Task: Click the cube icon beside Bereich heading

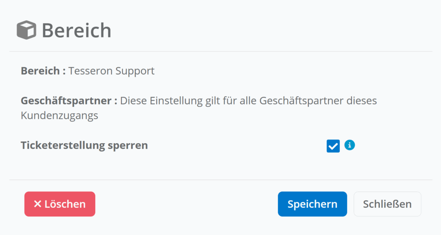Action: pyautogui.click(x=27, y=30)
